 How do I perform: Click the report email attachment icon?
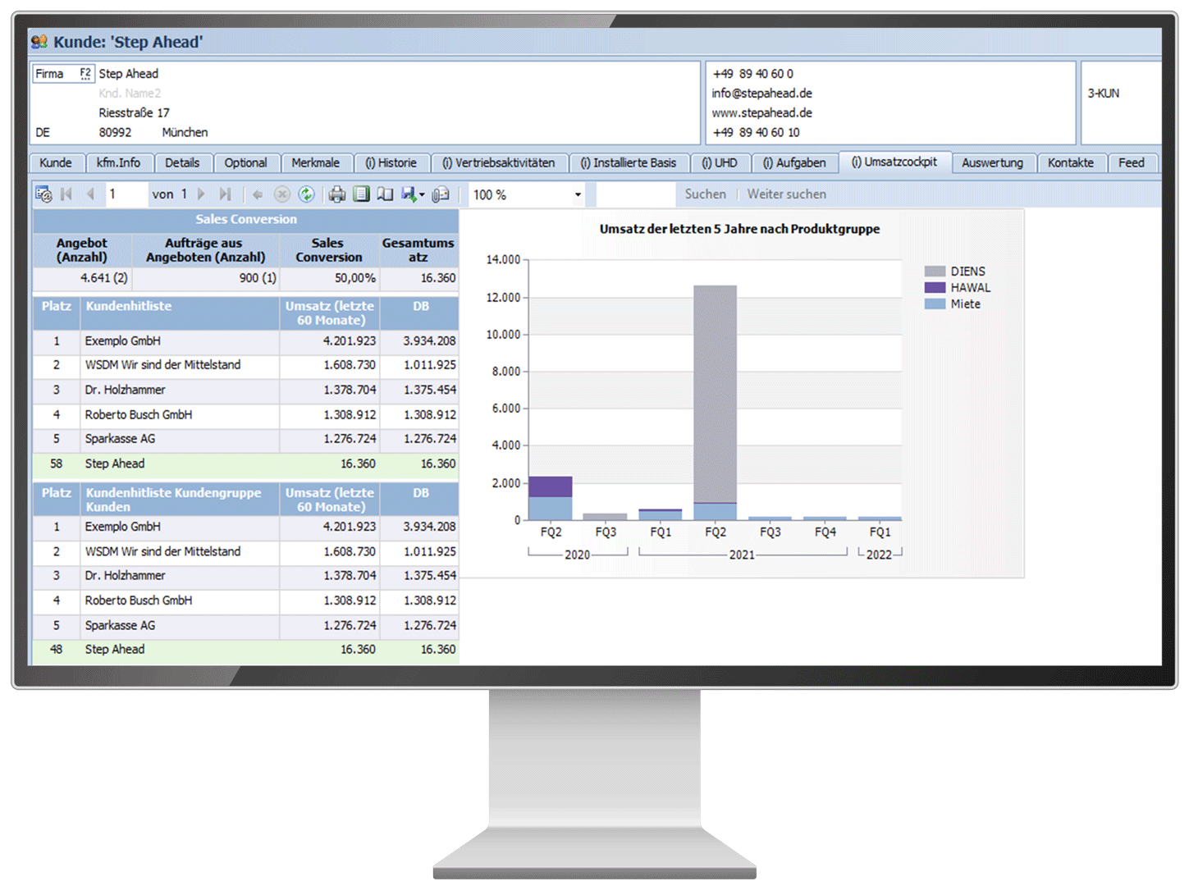[x=441, y=194]
